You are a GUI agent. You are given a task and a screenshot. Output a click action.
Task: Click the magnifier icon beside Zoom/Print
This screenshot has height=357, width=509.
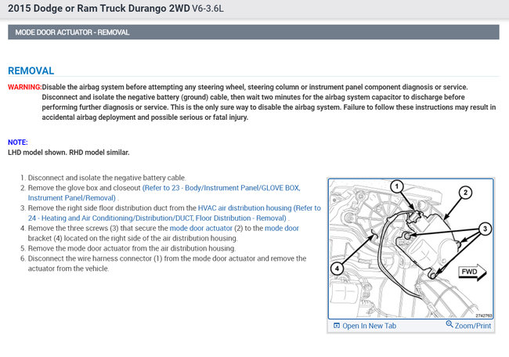coord(449,324)
